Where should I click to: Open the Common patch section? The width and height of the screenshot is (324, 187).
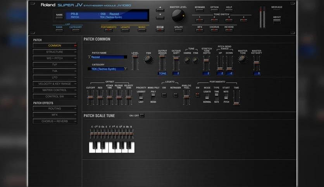click(x=55, y=46)
